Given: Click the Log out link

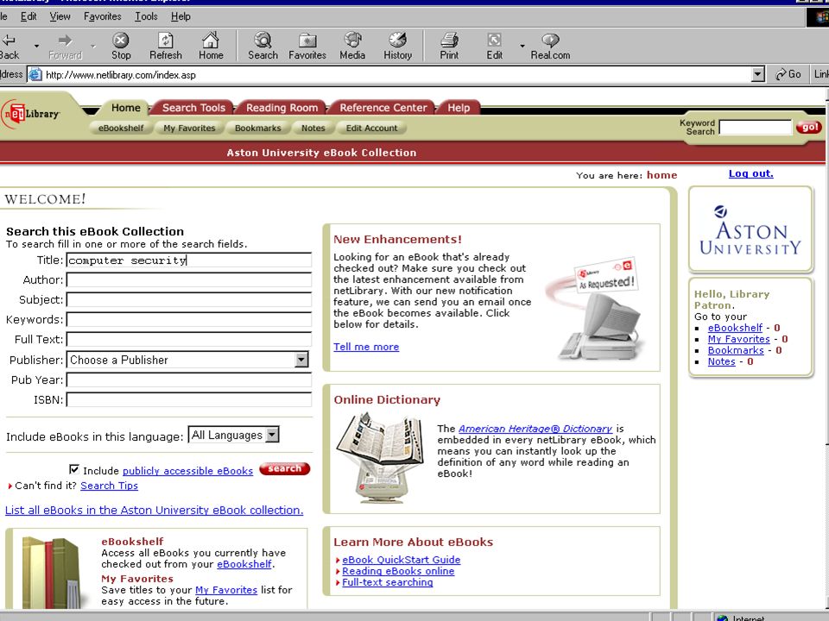Looking at the screenshot, I should click(750, 173).
